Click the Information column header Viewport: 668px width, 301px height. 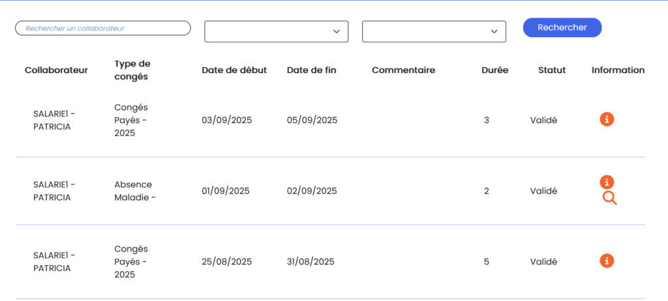pos(618,70)
